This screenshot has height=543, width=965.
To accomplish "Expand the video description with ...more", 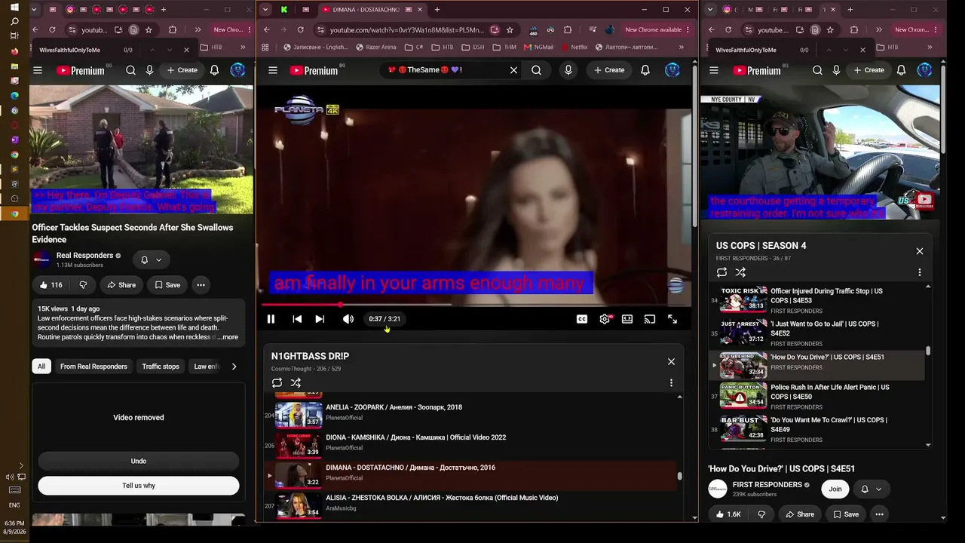I will click(227, 337).
